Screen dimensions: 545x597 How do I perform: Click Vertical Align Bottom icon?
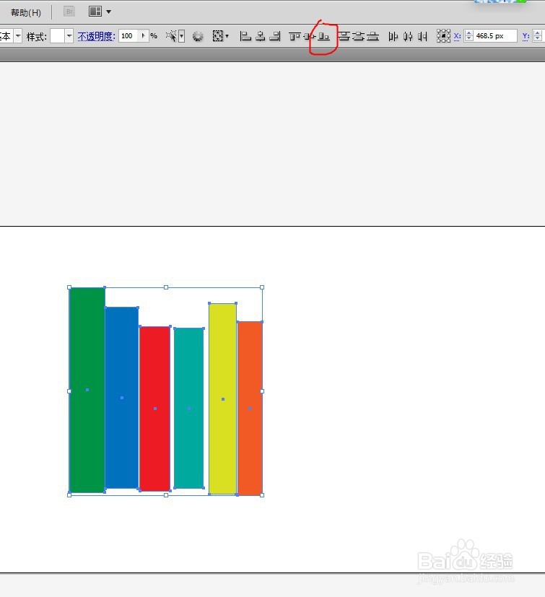(x=323, y=37)
